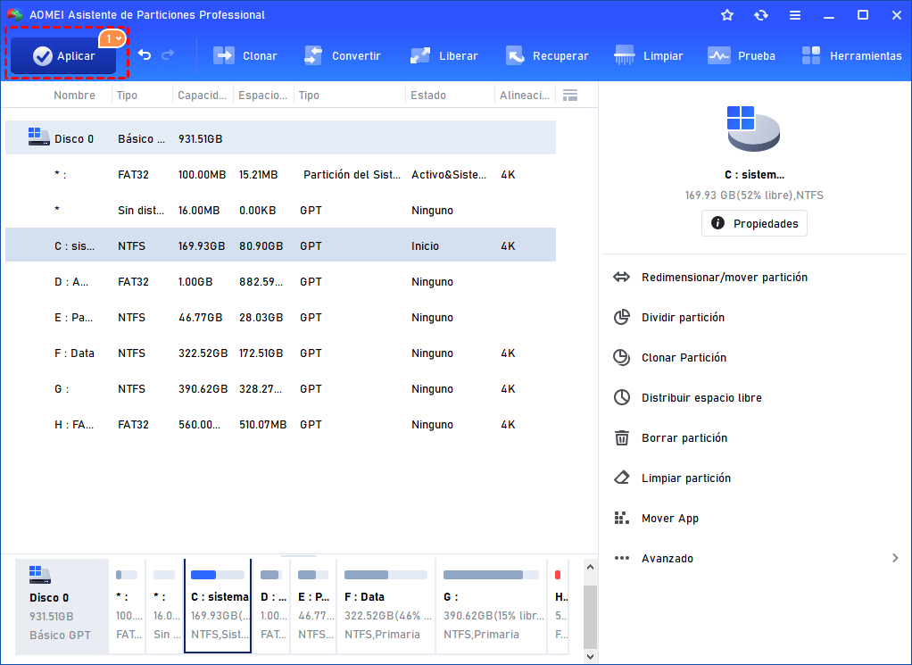Open the hamburger menu in title bar

[x=795, y=15]
